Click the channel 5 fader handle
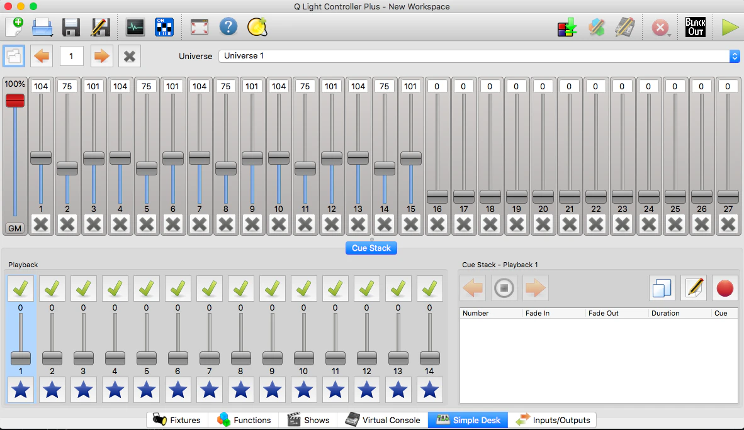The image size is (744, 430). (146, 168)
